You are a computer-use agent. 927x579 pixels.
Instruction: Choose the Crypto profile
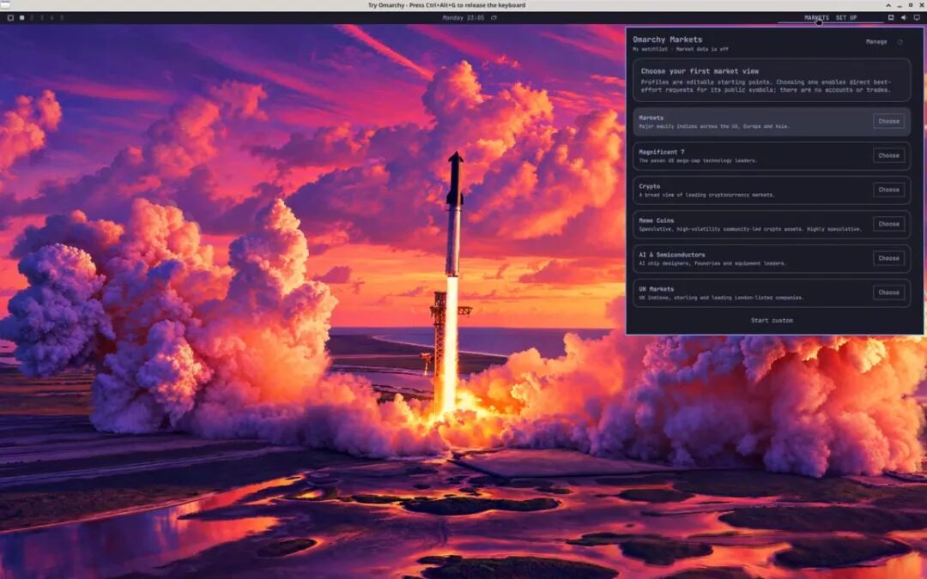[888, 190]
